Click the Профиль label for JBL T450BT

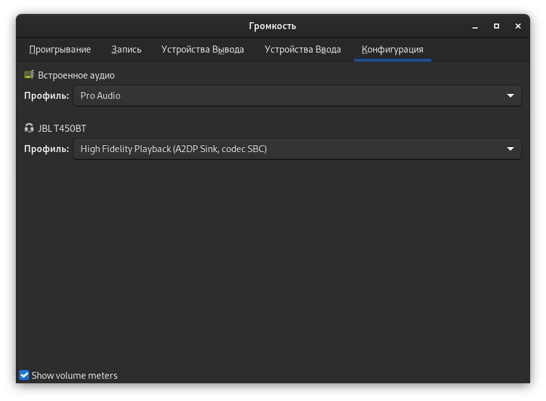pyautogui.click(x=46, y=149)
